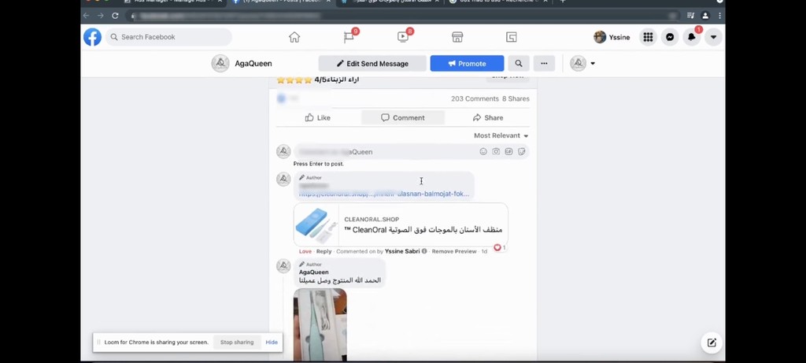Open Most Relevant comment sort dropdown
The width and height of the screenshot is (806, 363).
(501, 135)
